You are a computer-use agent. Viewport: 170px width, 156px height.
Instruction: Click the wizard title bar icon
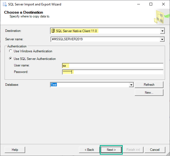point(5,4)
